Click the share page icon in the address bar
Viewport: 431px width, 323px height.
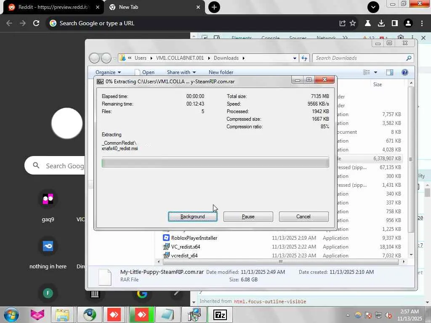click(342, 24)
